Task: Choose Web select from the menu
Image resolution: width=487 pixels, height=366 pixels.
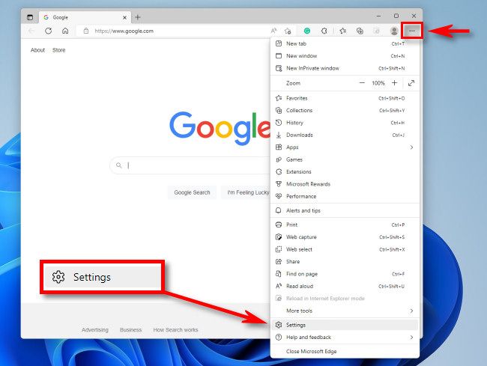Action: pos(345,249)
